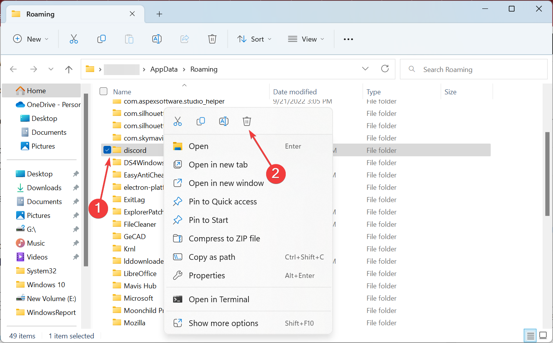
Task: Switch to the large thumbnails view icon in the status bar
Action: 543,335
